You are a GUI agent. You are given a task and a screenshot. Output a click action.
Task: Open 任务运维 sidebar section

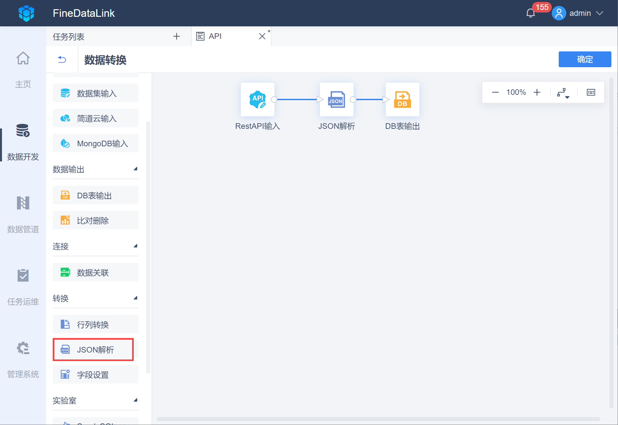(23, 287)
